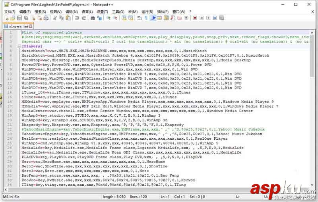Open the Document Map toolbar icon
318x202 pixels.
[166, 18]
